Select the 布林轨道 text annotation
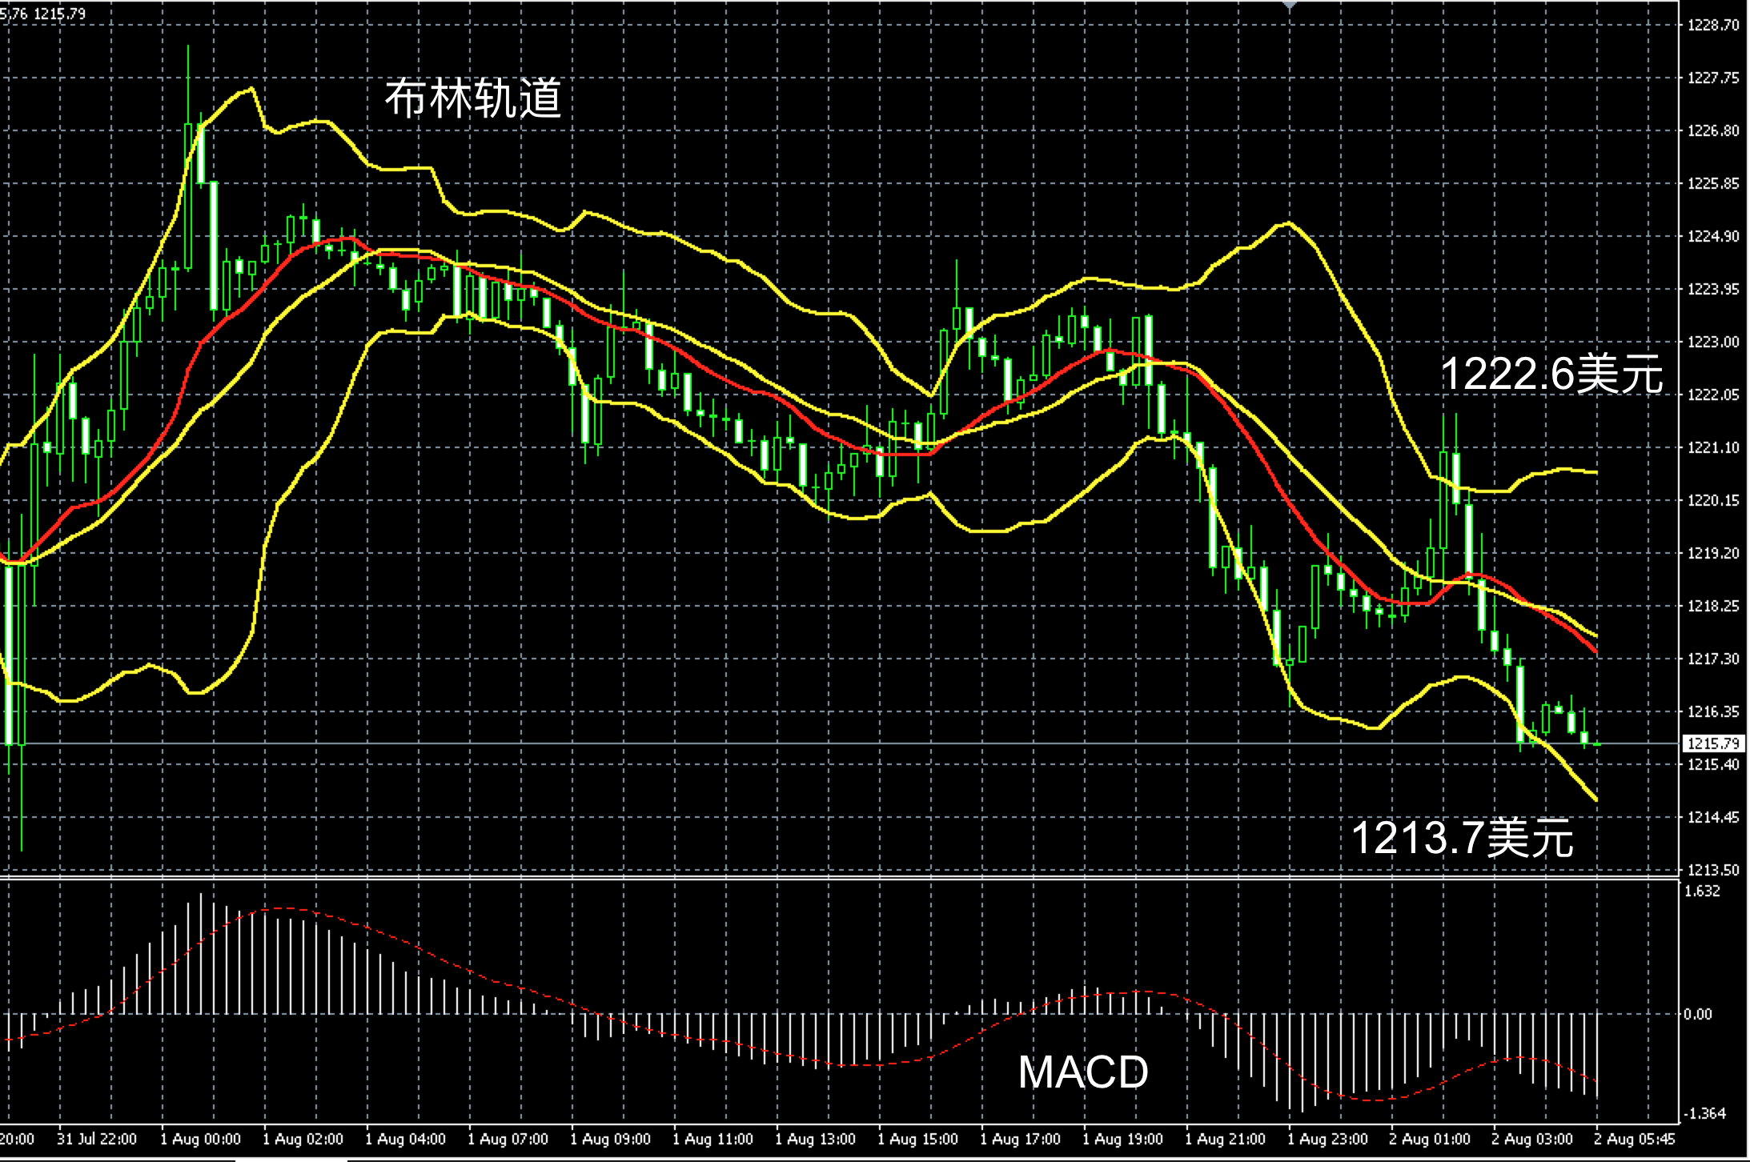The height and width of the screenshot is (1162, 1750). [473, 99]
